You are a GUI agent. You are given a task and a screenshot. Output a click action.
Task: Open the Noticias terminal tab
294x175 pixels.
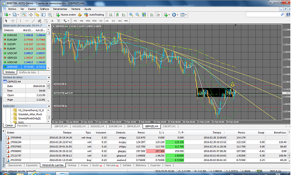[72, 165]
